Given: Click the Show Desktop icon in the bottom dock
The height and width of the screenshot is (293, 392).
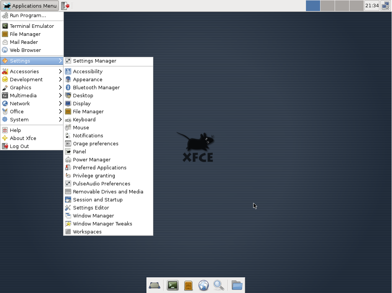Looking at the screenshot, I should (x=155, y=285).
